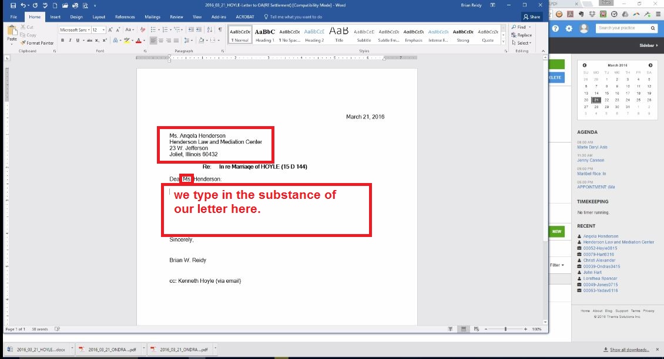Click the Bullets icon in the ribbon
This screenshot has width=664, height=359.
153,29
